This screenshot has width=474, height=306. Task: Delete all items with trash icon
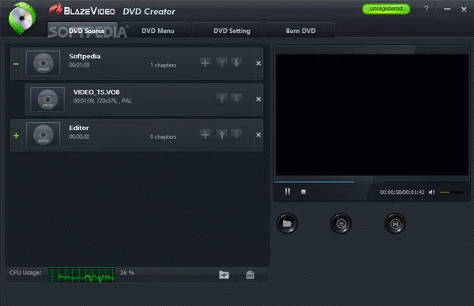(250, 274)
